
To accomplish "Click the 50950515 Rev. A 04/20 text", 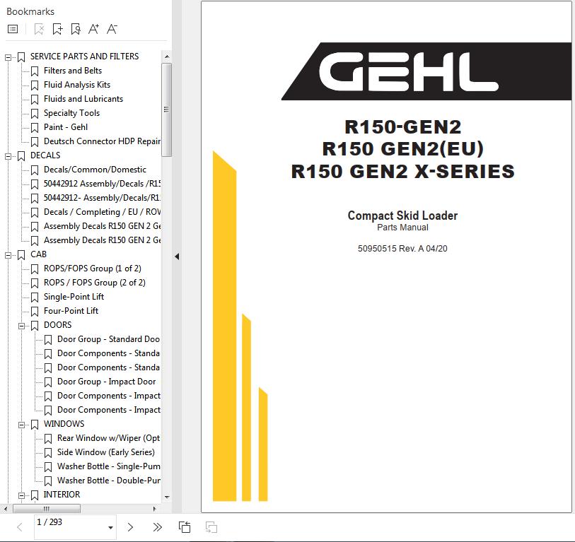I will pos(402,249).
